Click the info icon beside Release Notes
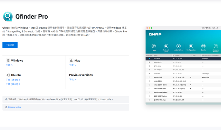Screen dimensions: 221x130 [6, 107]
